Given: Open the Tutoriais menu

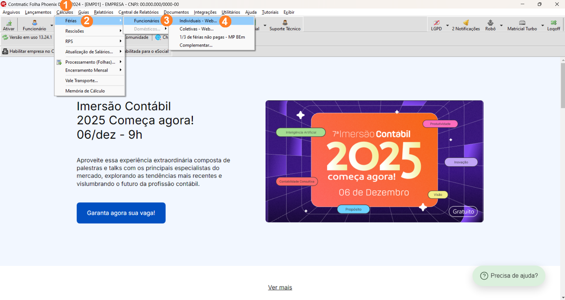Looking at the screenshot, I should tap(270, 12).
